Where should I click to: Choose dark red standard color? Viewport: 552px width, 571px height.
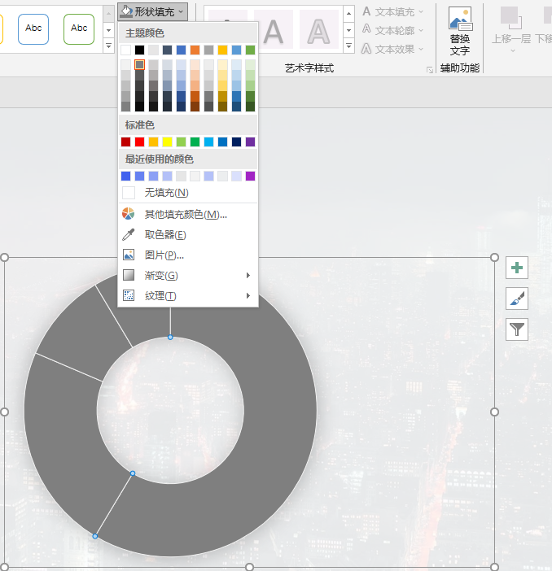tap(125, 142)
